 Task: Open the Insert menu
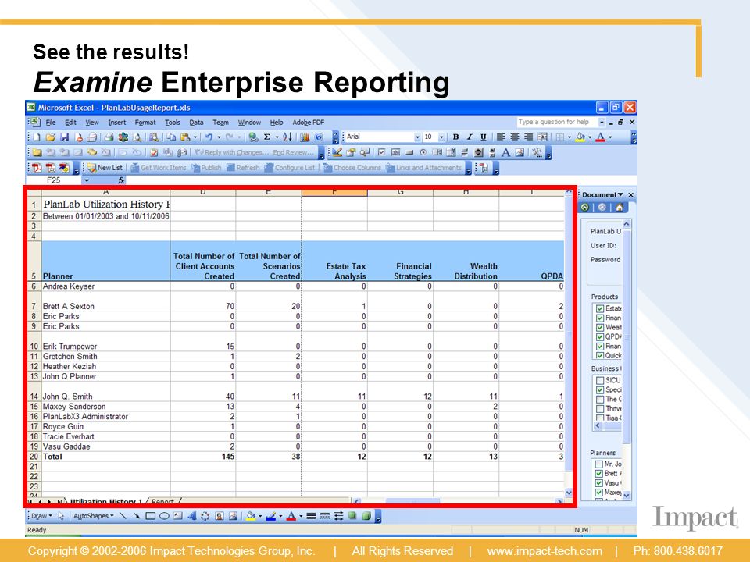(x=116, y=123)
